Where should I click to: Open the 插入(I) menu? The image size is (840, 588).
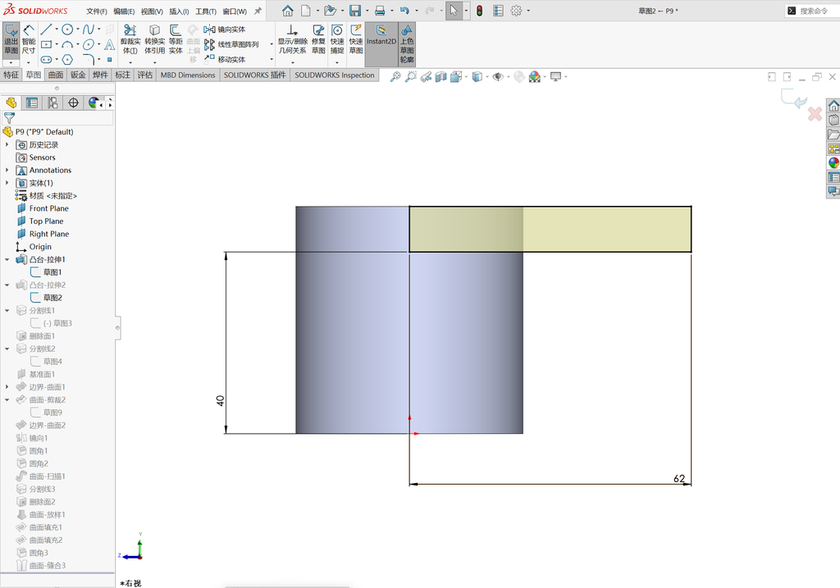(x=179, y=11)
